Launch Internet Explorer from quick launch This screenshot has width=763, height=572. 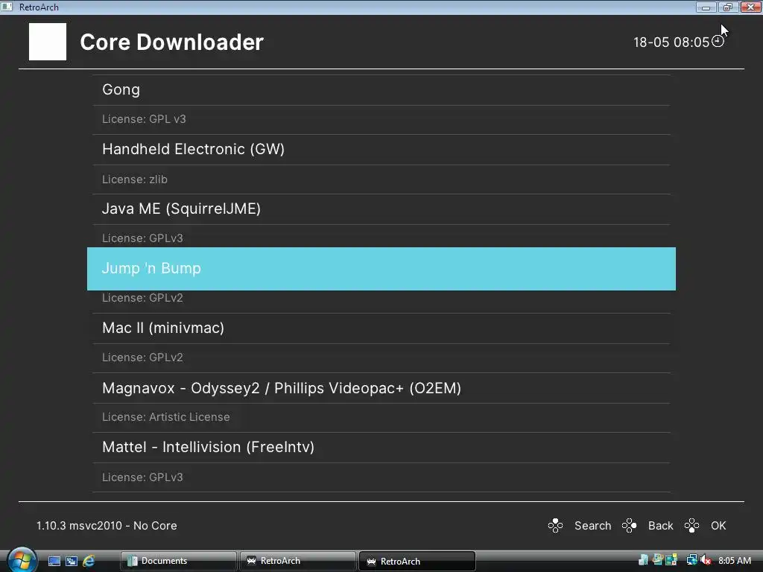[89, 561]
